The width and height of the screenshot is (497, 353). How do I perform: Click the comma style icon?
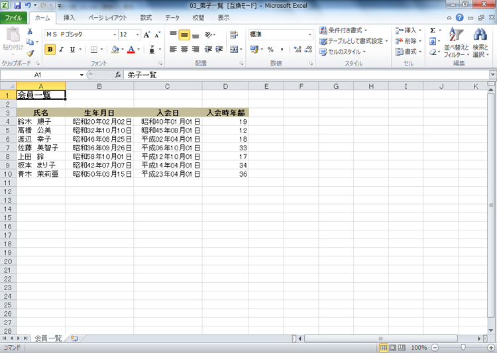[282, 50]
